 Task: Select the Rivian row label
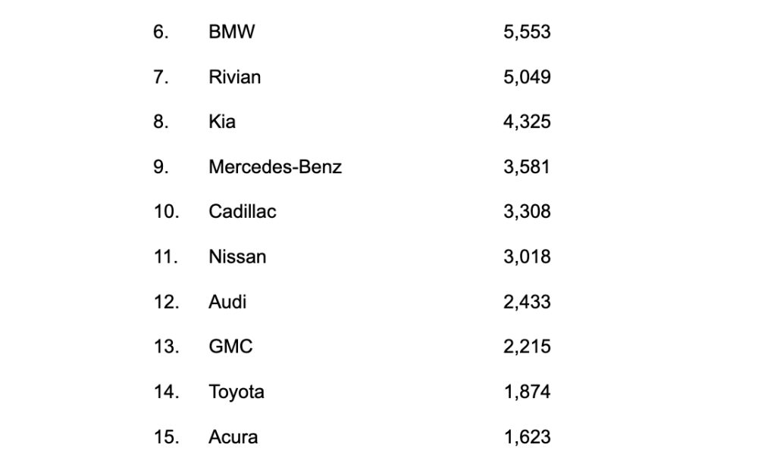pyautogui.click(x=234, y=77)
